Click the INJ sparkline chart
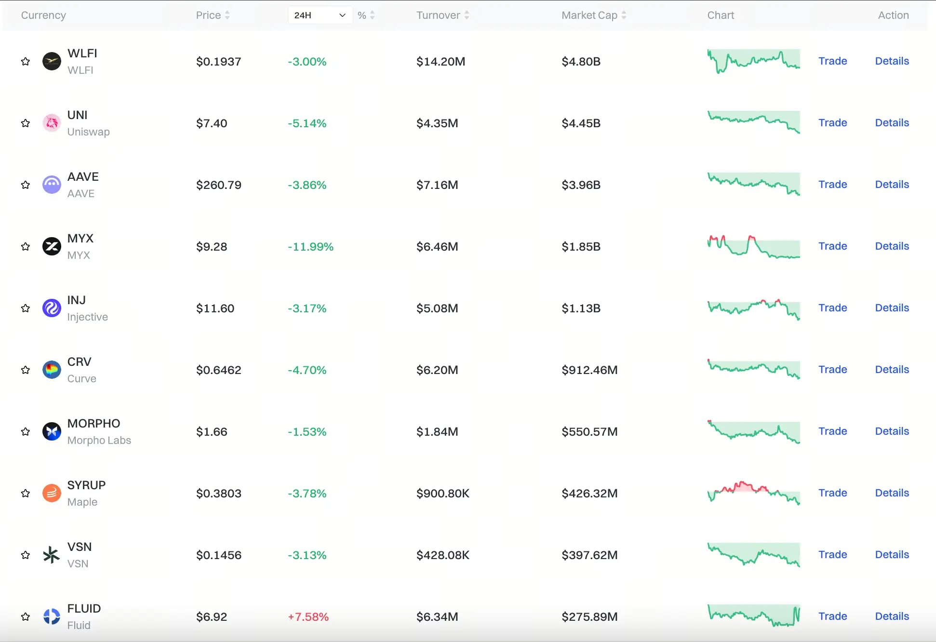936x642 pixels. (754, 309)
